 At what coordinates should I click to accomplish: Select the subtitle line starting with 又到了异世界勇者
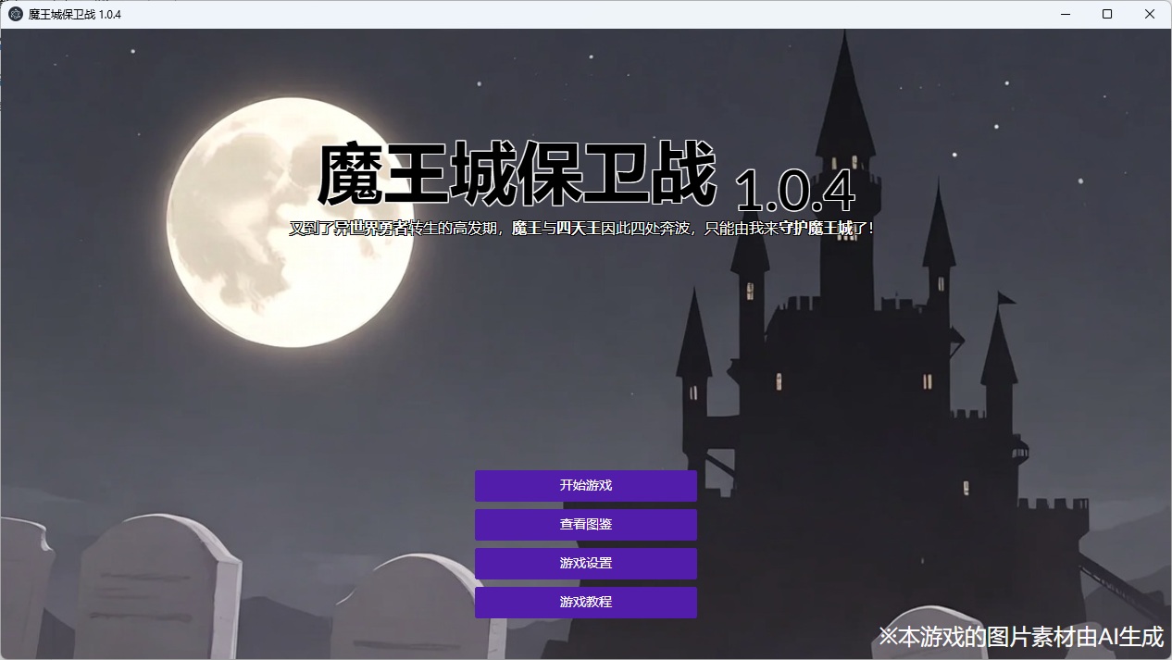click(x=581, y=228)
